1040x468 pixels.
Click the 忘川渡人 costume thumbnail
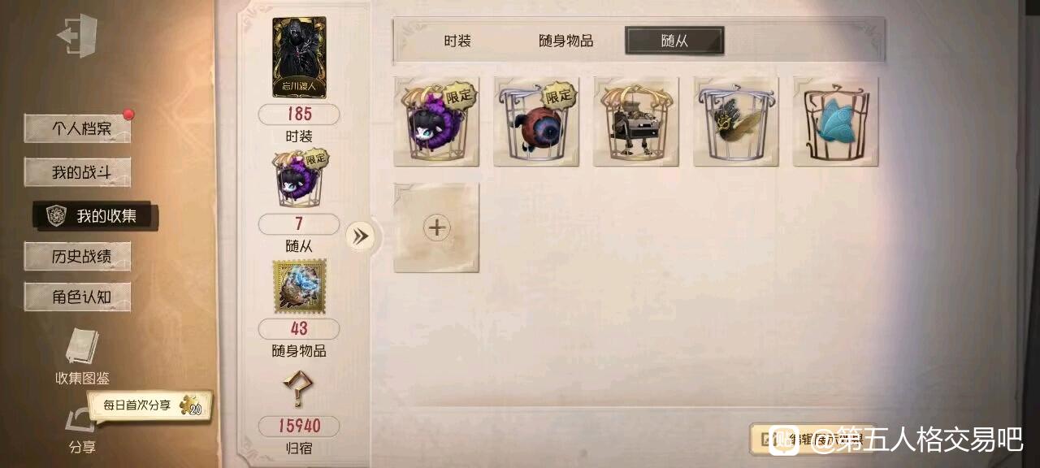(x=299, y=58)
